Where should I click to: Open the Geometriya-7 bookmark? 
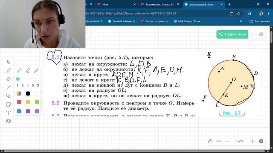[95, 21]
